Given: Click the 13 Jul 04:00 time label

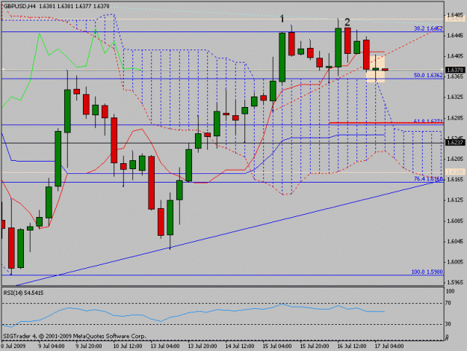Looking at the screenshot, I should (164, 346).
